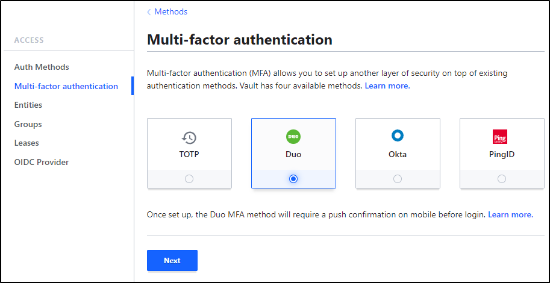
Task: Click the back chevron beside Methods
Action: coord(149,12)
